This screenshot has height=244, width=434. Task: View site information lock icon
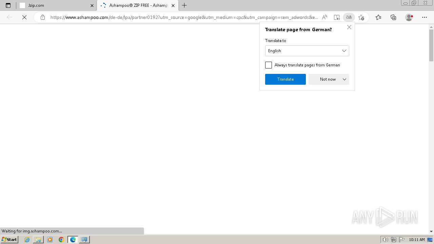point(43,17)
